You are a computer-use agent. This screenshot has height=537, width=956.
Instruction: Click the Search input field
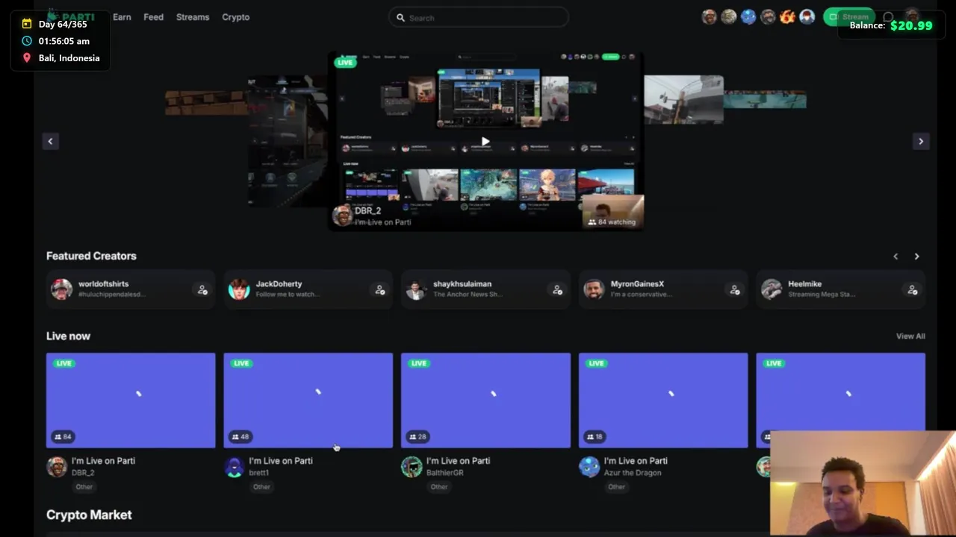478,17
